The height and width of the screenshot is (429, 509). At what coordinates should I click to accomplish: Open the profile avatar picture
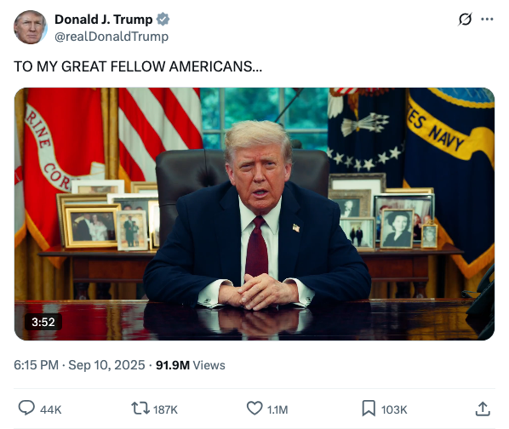click(x=31, y=27)
